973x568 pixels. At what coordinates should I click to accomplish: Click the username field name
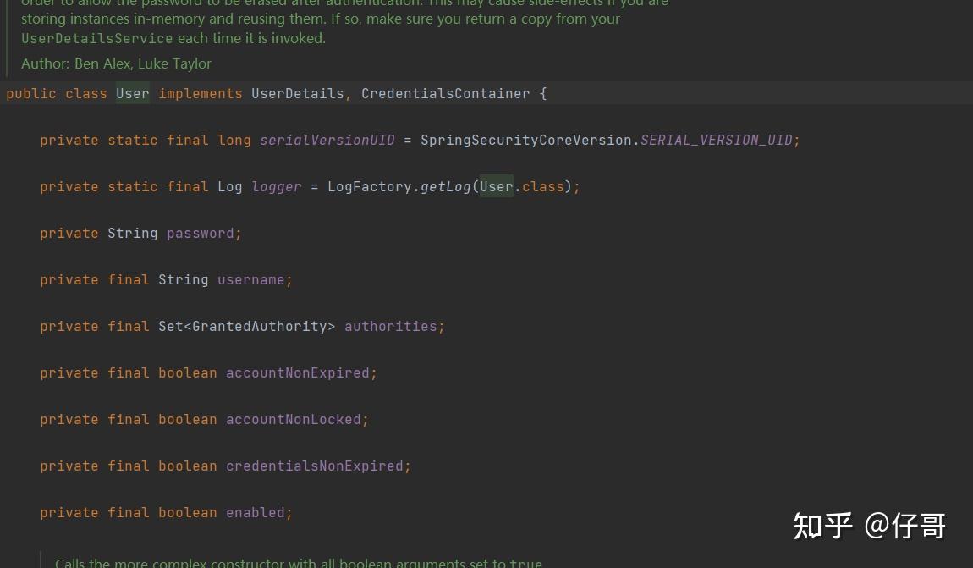click(x=250, y=279)
